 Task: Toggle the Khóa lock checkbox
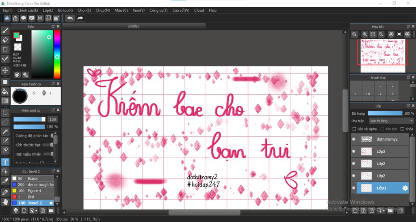click(x=402, y=129)
